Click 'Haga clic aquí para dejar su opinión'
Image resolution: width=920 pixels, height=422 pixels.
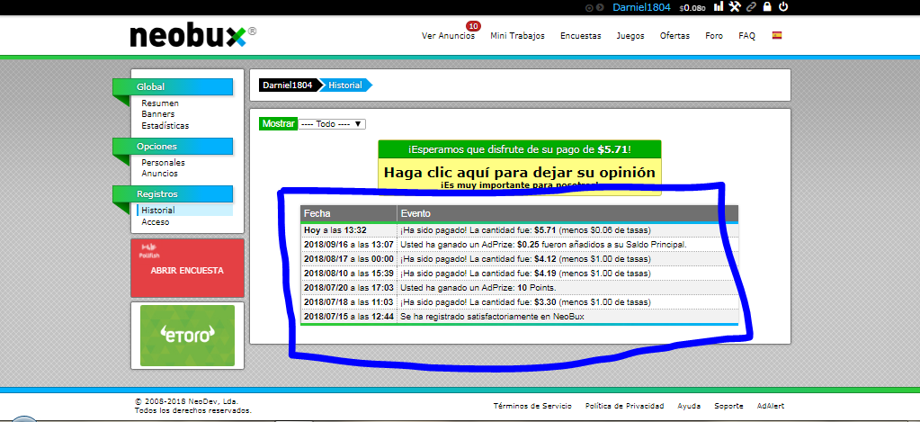[x=519, y=173]
